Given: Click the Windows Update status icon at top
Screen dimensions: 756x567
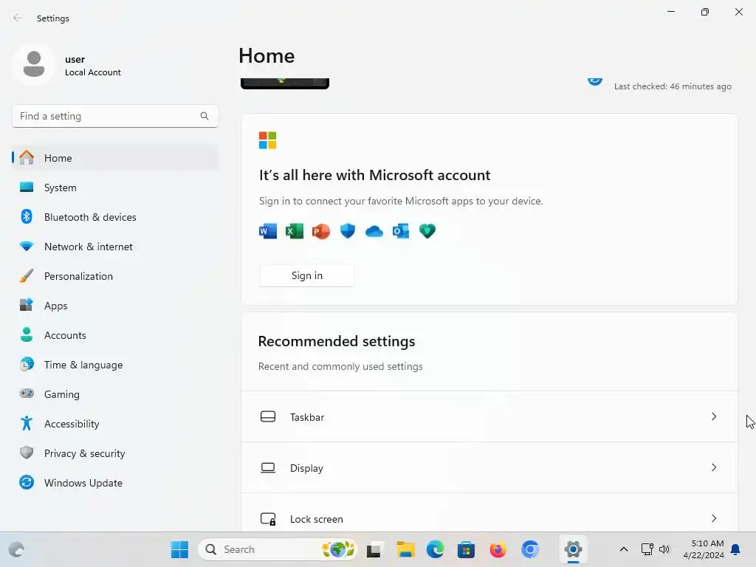Looking at the screenshot, I should click(595, 81).
